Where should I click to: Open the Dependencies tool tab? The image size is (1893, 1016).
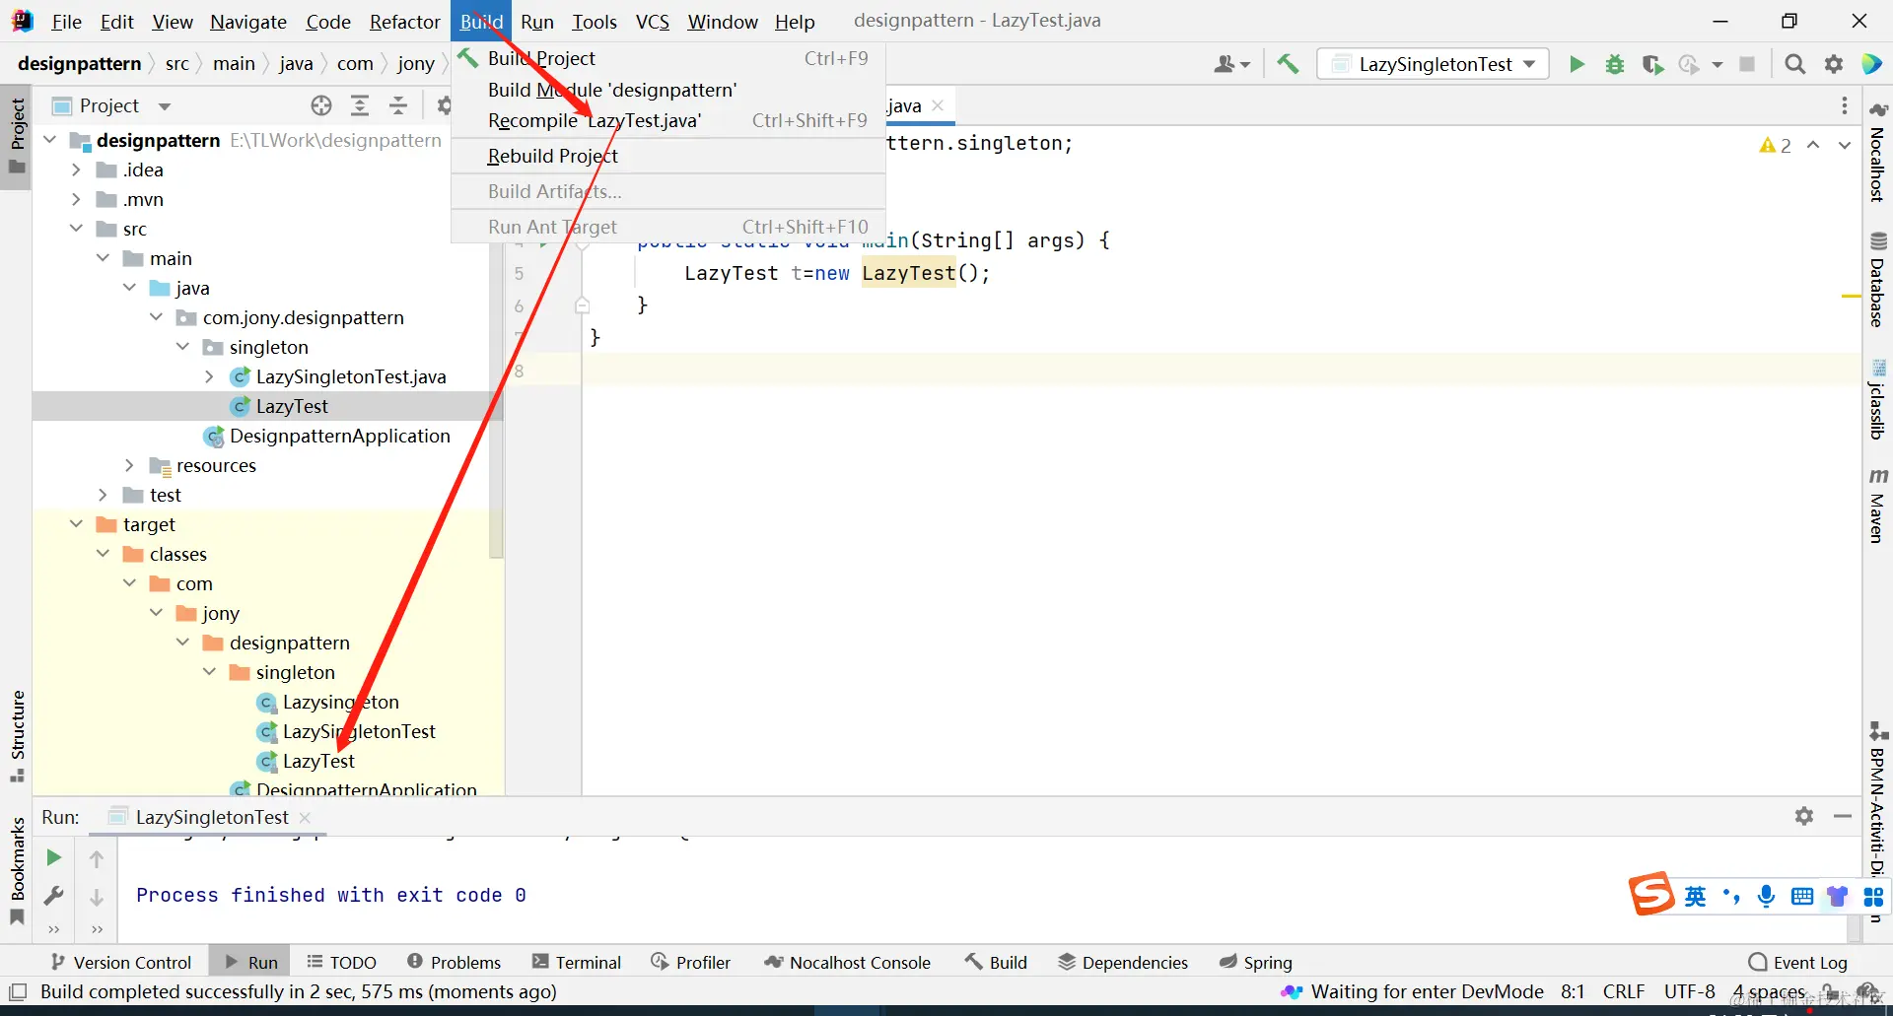(1123, 963)
